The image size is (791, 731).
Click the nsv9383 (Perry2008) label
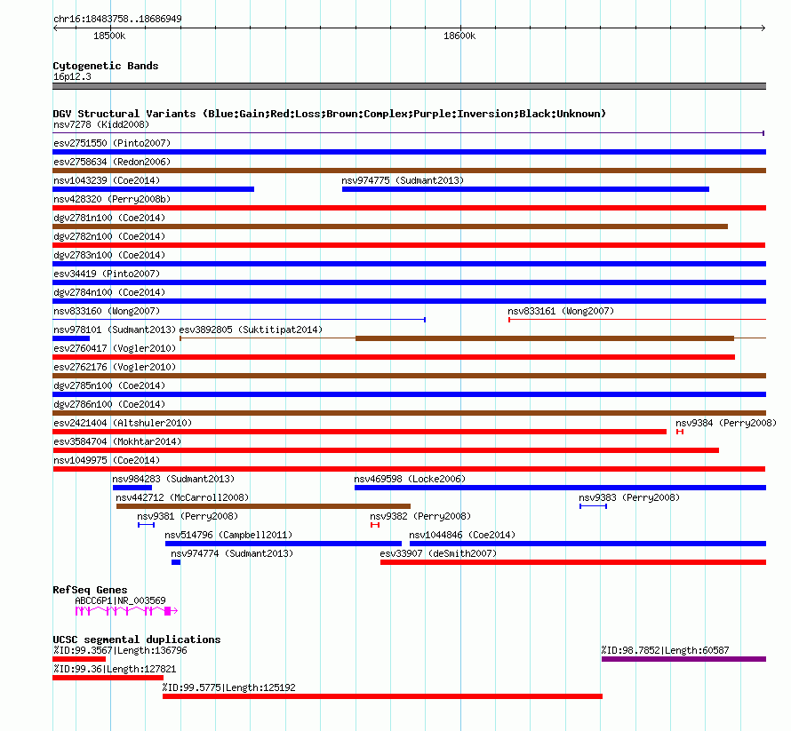pyautogui.click(x=629, y=497)
